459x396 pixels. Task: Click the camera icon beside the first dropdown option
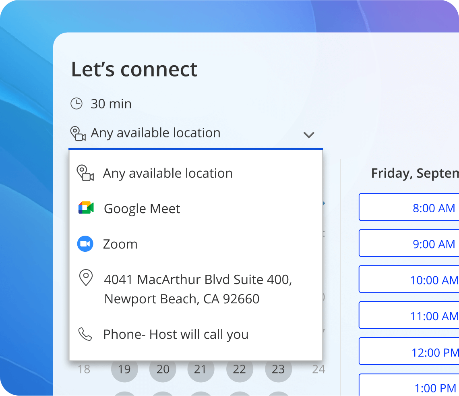pos(86,173)
